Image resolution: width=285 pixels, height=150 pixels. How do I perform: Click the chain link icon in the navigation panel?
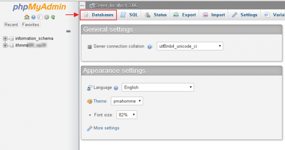coord(68,31)
